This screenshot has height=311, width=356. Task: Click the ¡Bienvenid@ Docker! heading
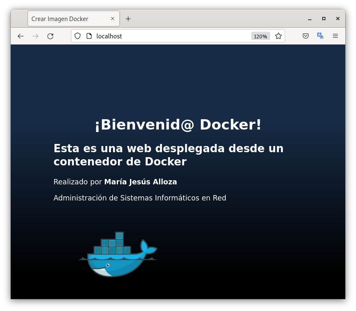click(178, 125)
